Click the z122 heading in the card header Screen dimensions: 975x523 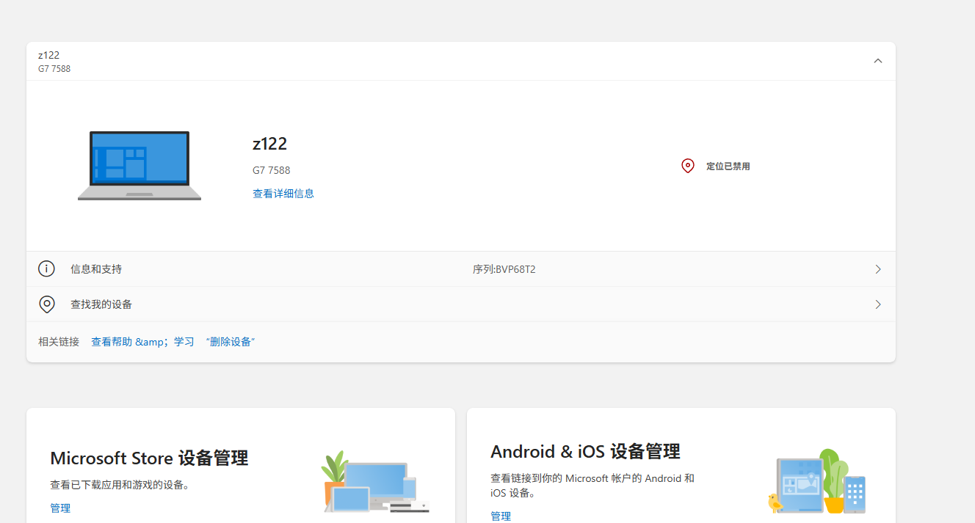click(49, 55)
